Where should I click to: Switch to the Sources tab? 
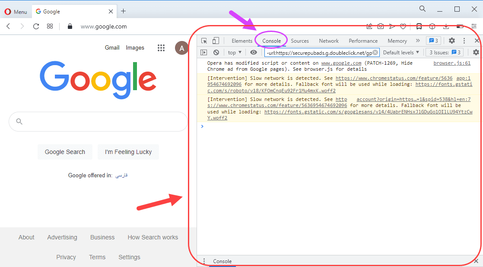pyautogui.click(x=300, y=41)
